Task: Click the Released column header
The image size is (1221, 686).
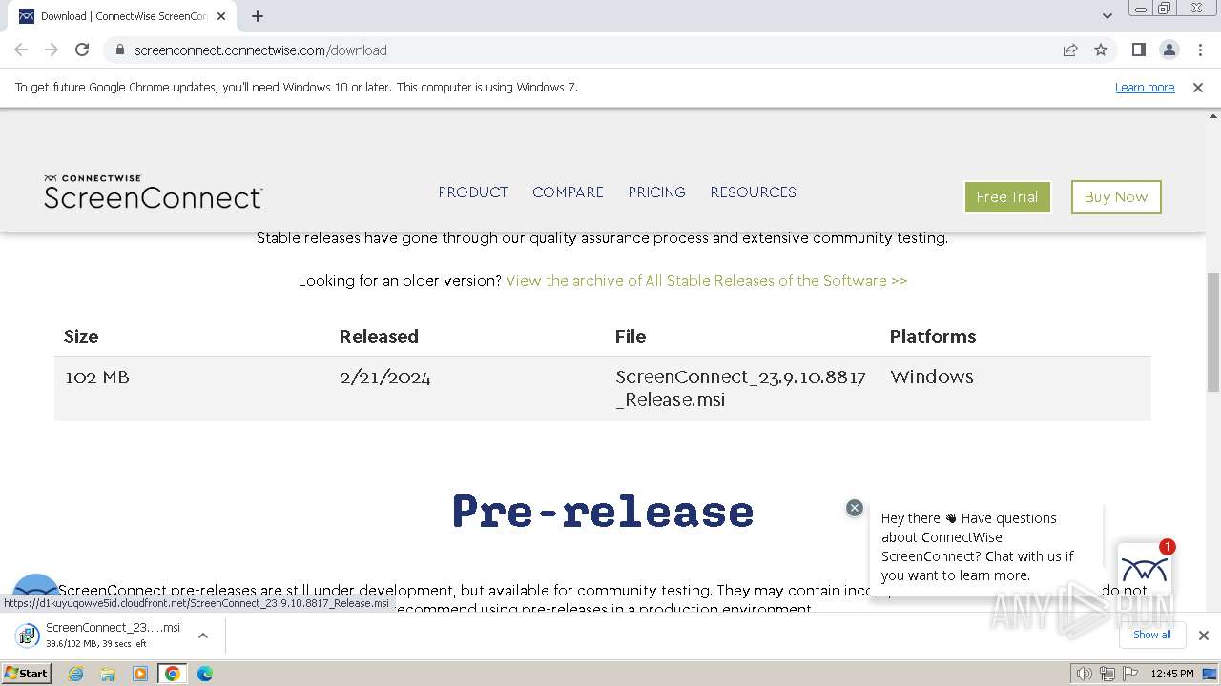Action: pos(379,336)
